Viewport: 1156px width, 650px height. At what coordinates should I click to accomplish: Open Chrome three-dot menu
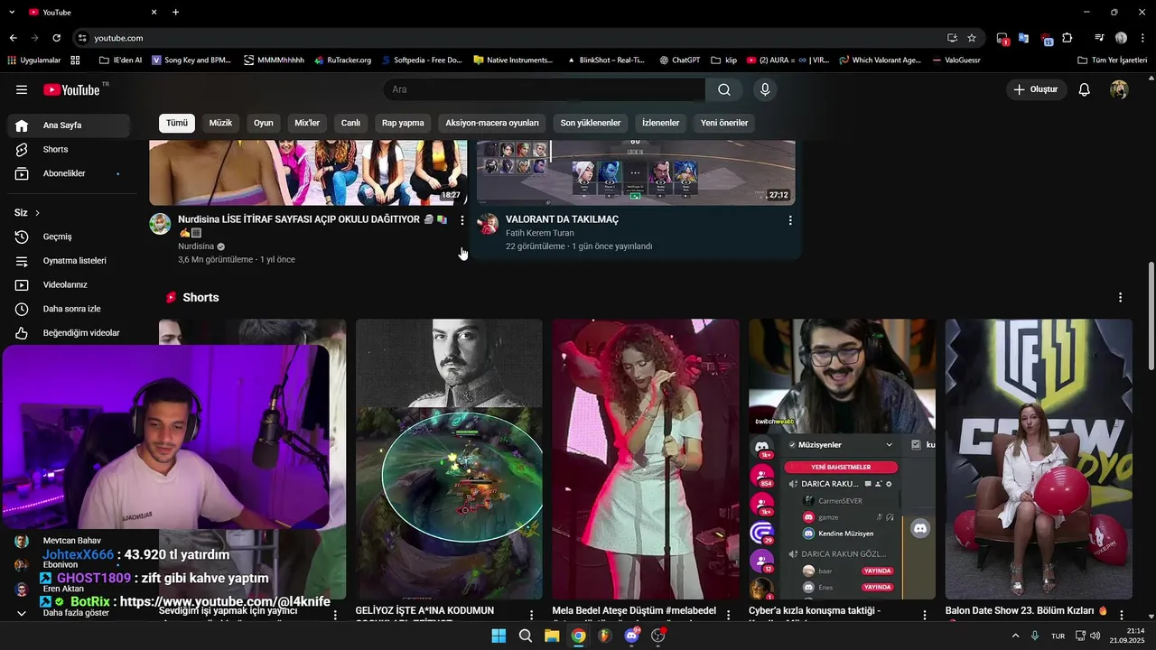point(1142,38)
